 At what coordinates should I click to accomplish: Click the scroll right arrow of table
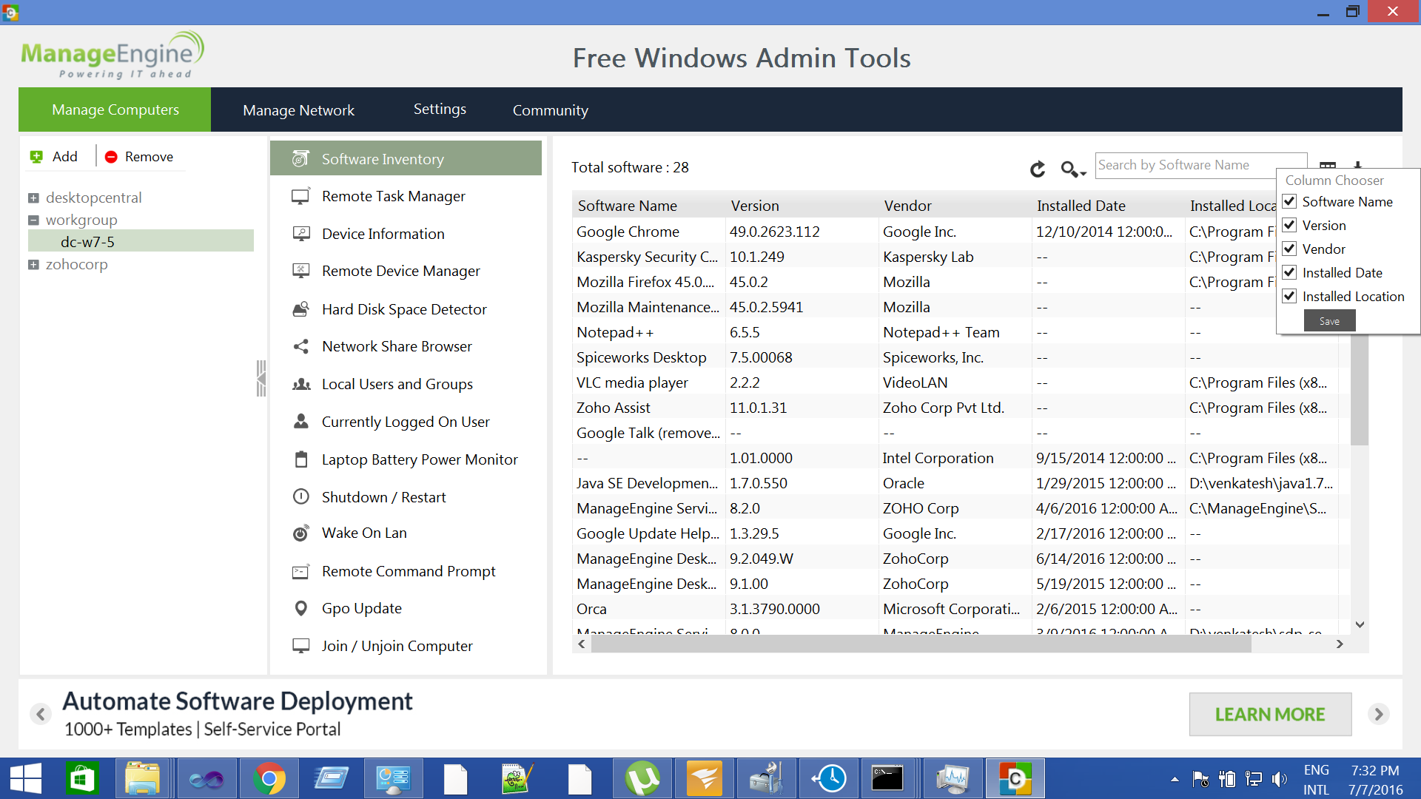coord(1340,644)
